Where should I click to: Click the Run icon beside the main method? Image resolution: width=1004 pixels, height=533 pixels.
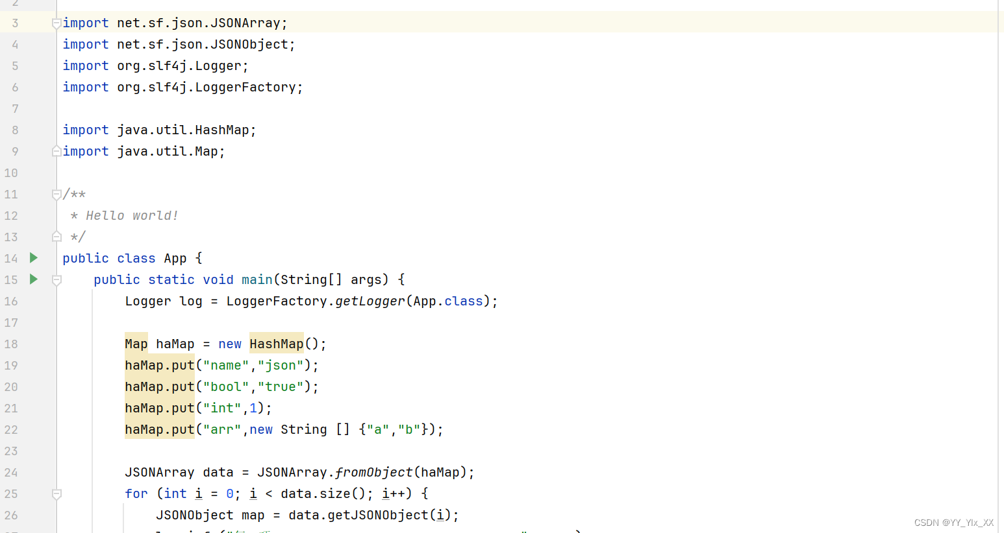[33, 279]
